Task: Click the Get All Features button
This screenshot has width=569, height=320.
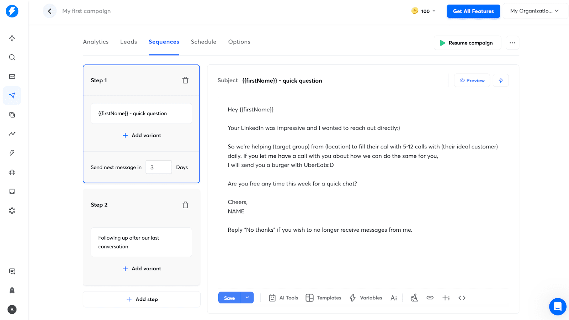Action: pos(473,11)
